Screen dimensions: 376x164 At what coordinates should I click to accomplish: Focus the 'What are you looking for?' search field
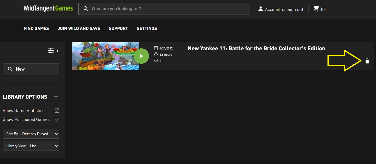point(164,9)
